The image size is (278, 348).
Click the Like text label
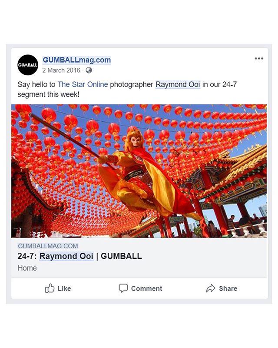[64, 288]
